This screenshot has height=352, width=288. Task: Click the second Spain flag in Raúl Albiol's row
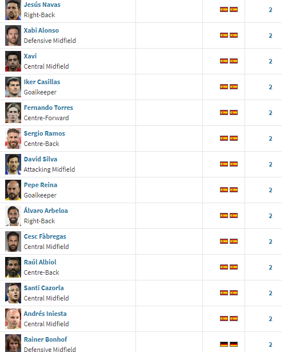click(x=234, y=267)
